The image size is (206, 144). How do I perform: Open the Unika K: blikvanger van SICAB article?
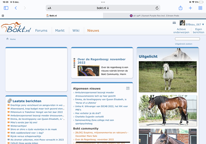[101, 108]
